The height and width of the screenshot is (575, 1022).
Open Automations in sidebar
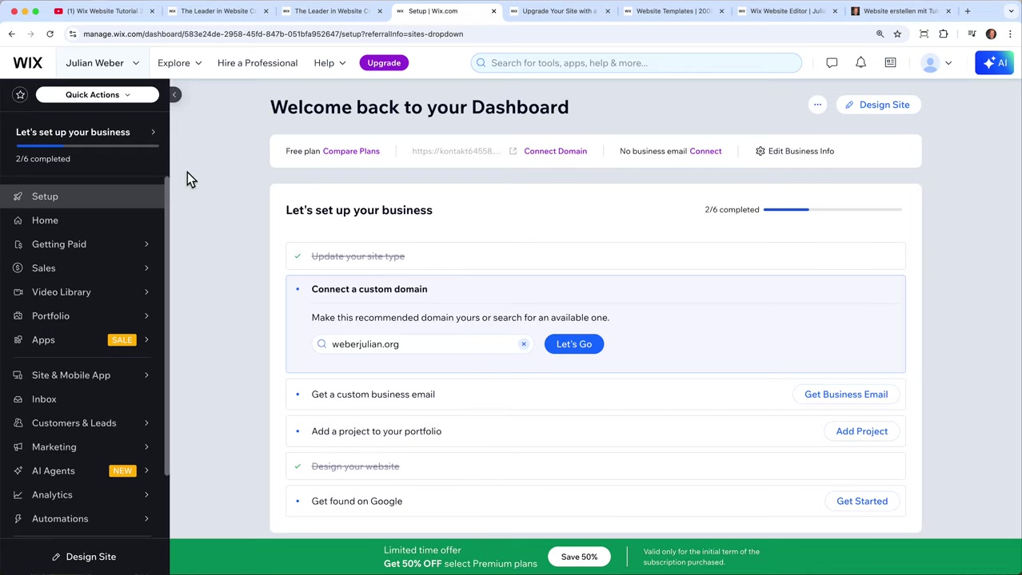click(x=83, y=519)
